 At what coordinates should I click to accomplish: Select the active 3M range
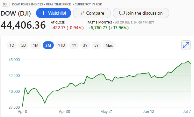pos(48,45)
